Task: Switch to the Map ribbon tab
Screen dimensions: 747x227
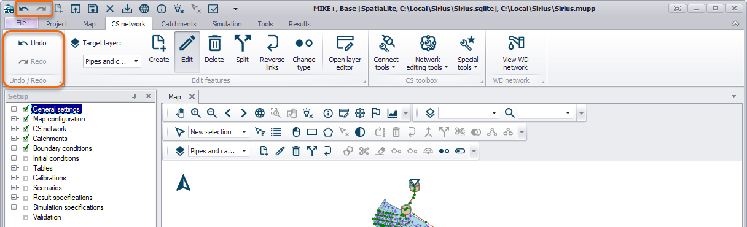Action: point(89,24)
